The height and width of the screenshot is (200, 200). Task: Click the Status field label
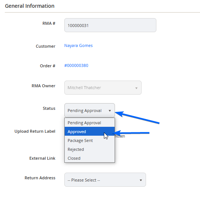click(49, 108)
